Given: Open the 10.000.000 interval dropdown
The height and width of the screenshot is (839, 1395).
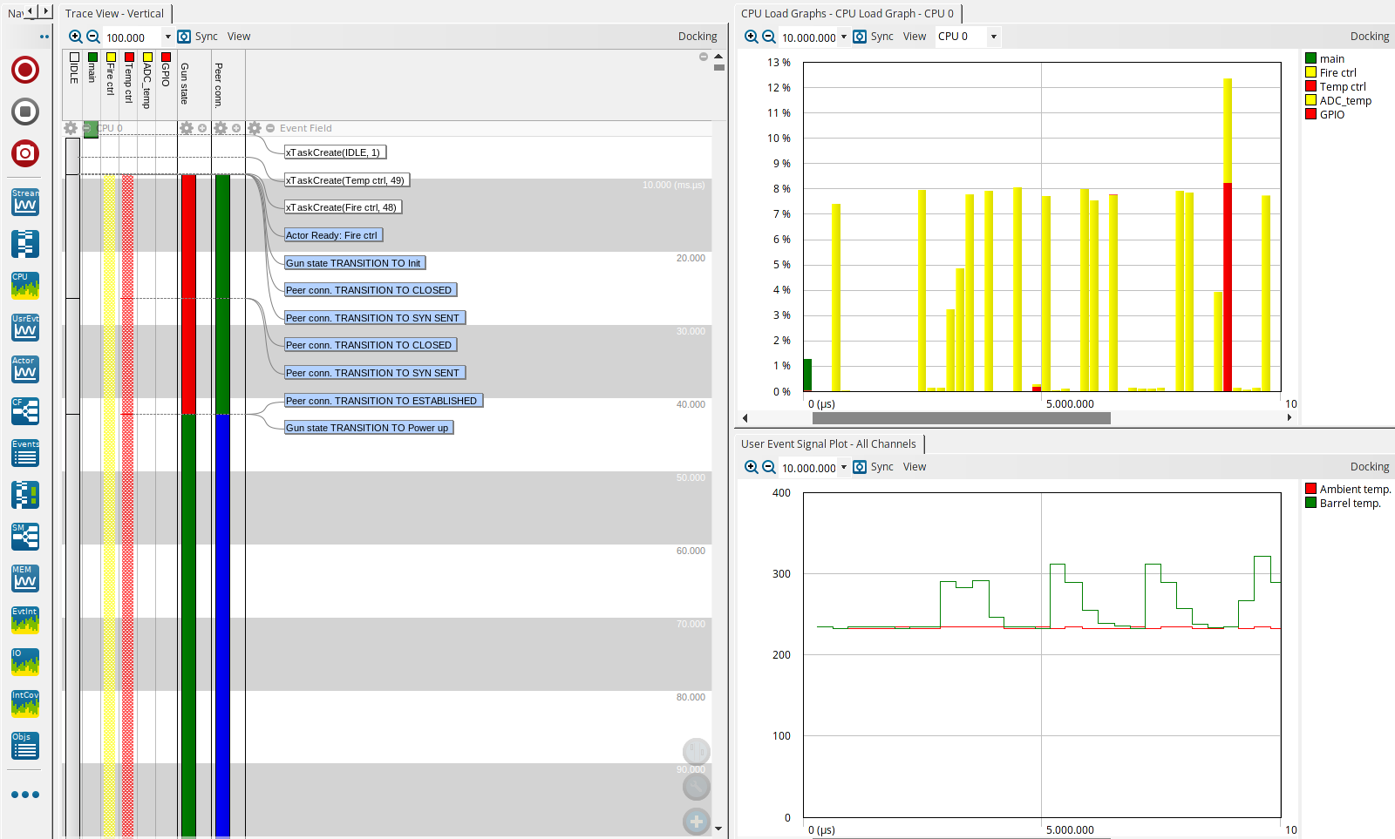Looking at the screenshot, I should tap(843, 37).
